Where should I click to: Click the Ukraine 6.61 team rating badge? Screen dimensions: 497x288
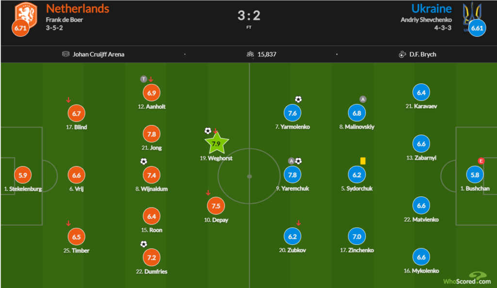477,28
